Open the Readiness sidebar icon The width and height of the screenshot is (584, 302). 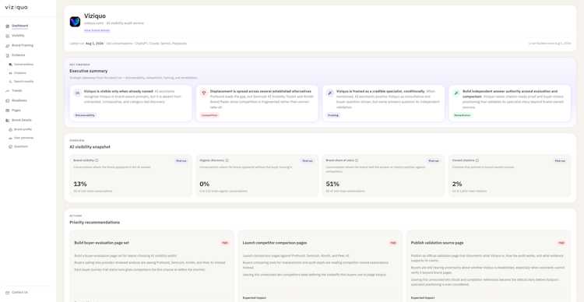point(8,100)
